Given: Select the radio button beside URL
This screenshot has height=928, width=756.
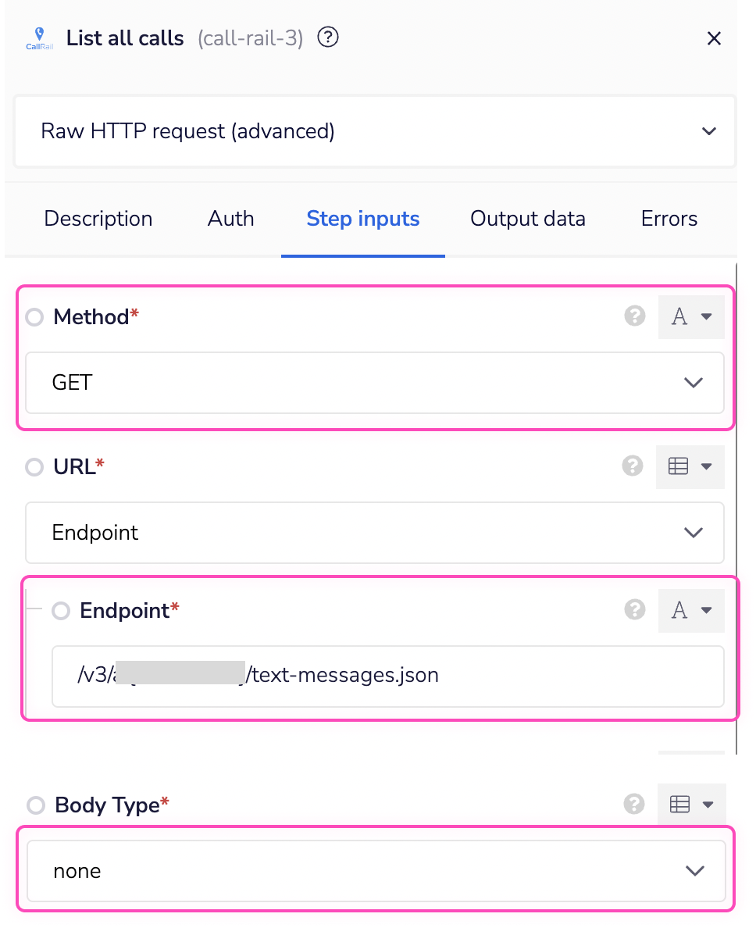Looking at the screenshot, I should (33, 466).
